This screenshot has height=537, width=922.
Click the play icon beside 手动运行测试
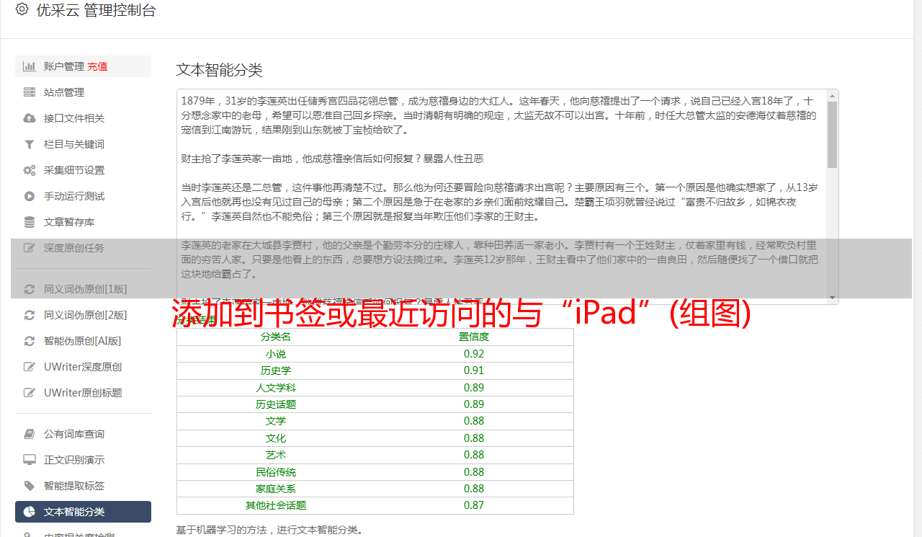[30, 196]
